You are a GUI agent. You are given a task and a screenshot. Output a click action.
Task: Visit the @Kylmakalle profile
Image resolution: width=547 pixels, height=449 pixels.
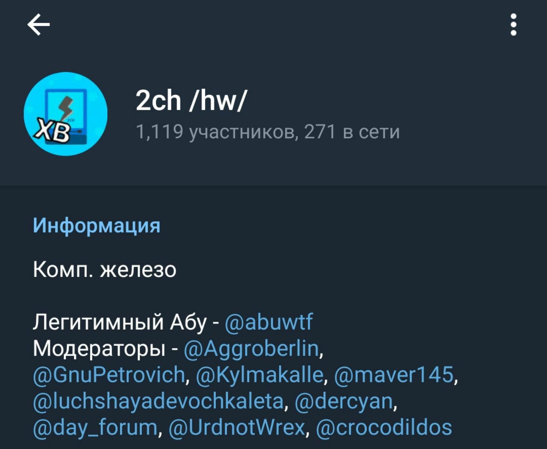coord(259,374)
